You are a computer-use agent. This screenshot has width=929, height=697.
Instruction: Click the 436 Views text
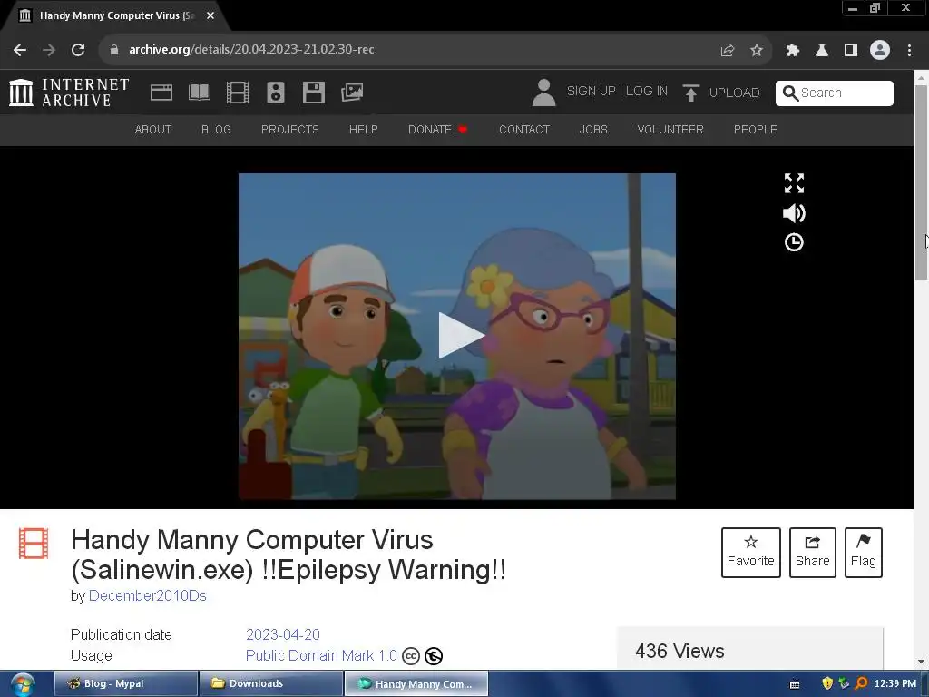680,652
